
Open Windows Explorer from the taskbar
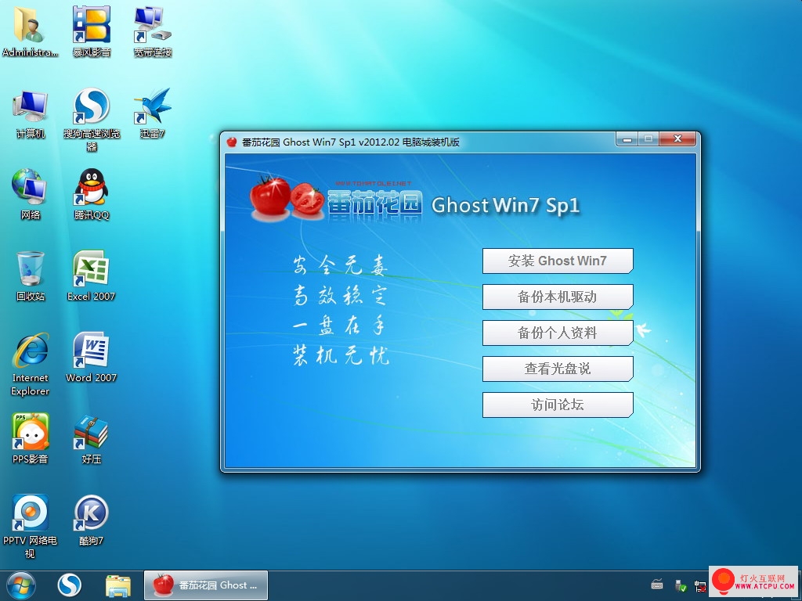pos(118,585)
